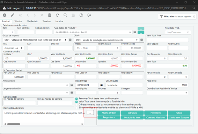Close the Filtro ativo notification
Screen dimensions: 198x134
pyautogui.click(x=194, y=16)
